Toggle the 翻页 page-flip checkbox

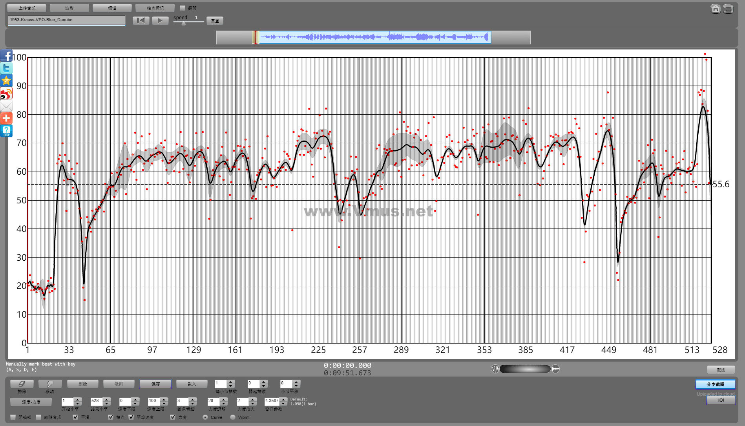(x=183, y=8)
